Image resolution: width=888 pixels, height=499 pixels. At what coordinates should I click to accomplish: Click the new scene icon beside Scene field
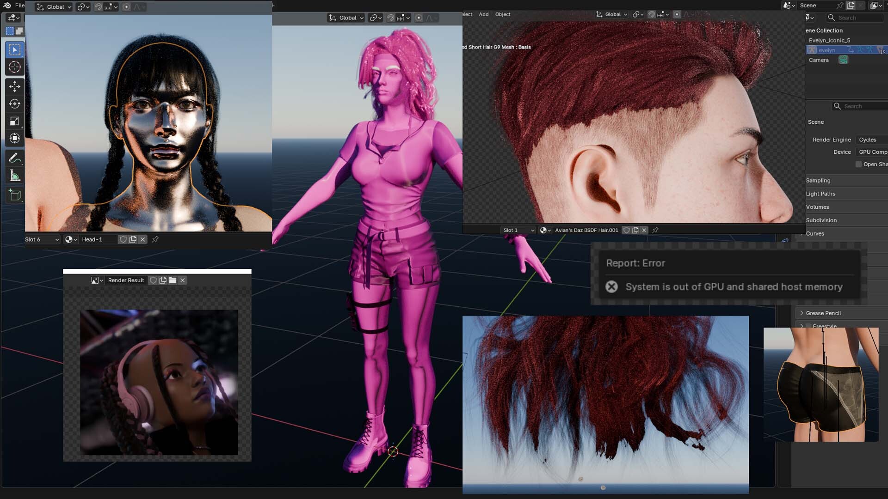pos(851,5)
